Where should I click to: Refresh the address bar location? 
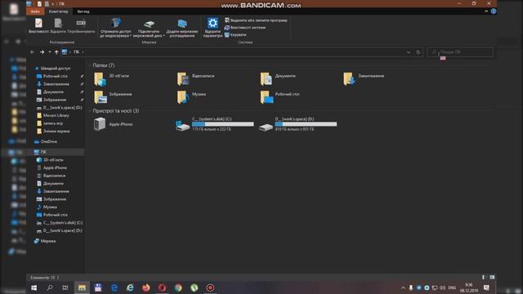coord(418,52)
